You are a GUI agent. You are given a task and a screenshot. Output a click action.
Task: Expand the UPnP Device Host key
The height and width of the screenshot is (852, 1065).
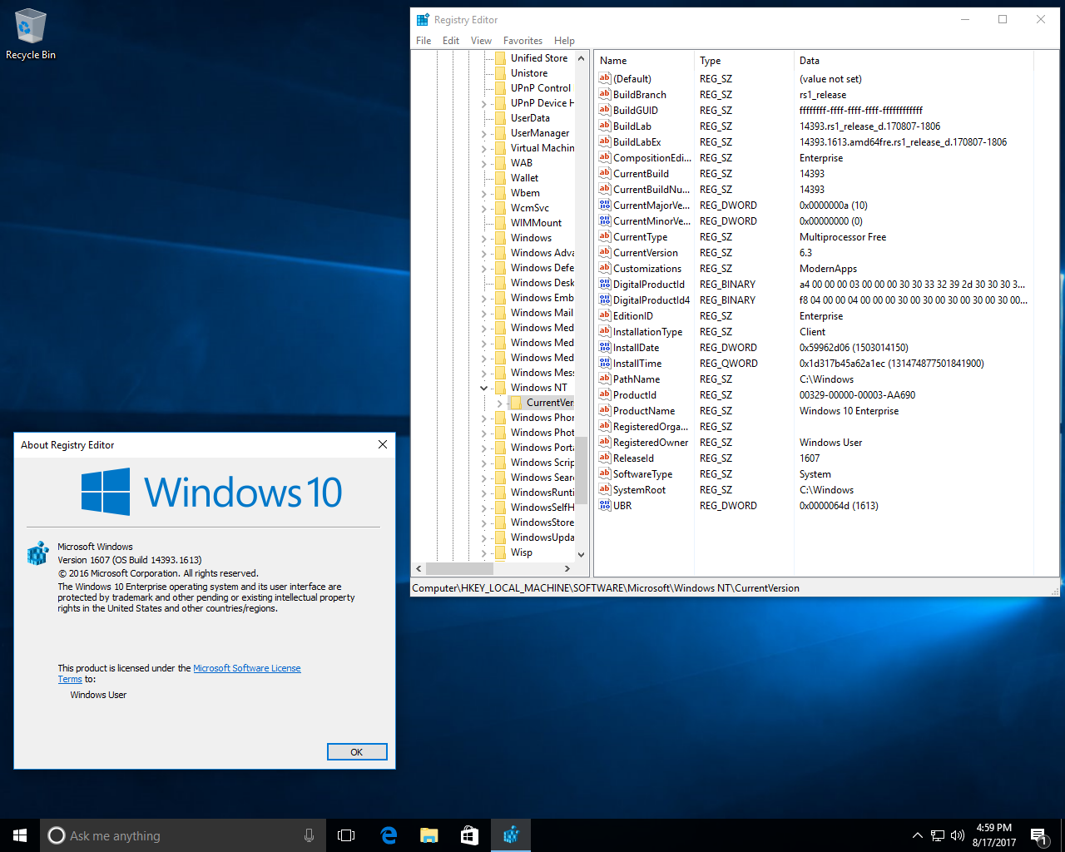[x=483, y=103]
